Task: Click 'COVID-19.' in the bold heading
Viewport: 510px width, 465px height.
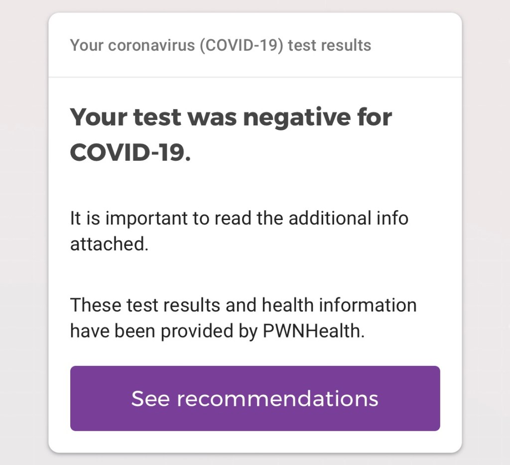Action: click(x=130, y=151)
